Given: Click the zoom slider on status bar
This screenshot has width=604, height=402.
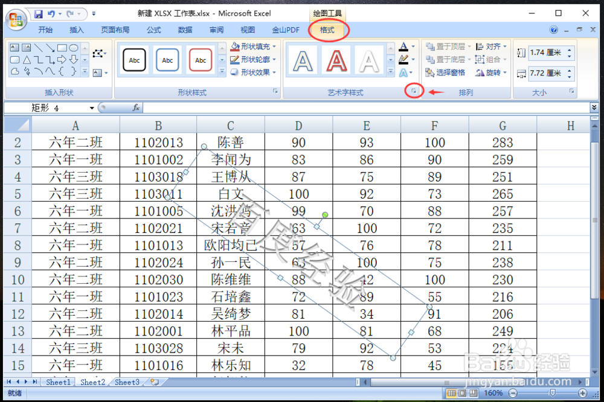Looking at the screenshot, I should [553, 393].
